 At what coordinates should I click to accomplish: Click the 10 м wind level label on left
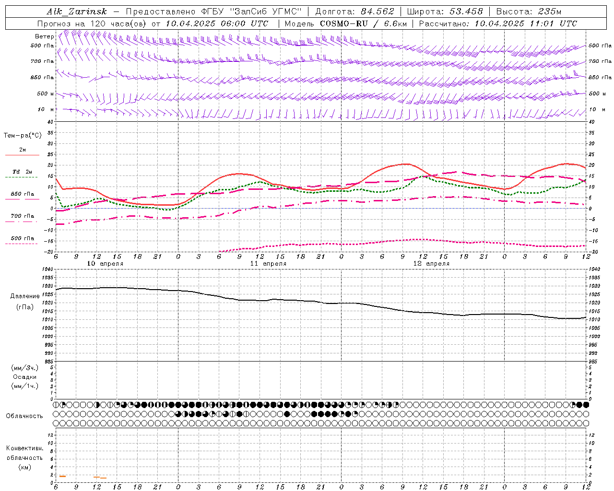pos(46,110)
